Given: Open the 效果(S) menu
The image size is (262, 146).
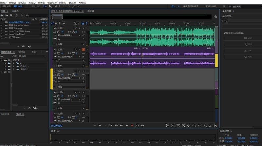Looking at the screenshot, I should tap(41, 2).
